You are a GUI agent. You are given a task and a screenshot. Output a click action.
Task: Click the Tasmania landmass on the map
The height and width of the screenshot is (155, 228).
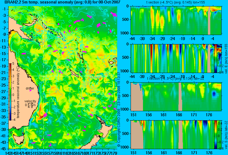pos(18,139)
